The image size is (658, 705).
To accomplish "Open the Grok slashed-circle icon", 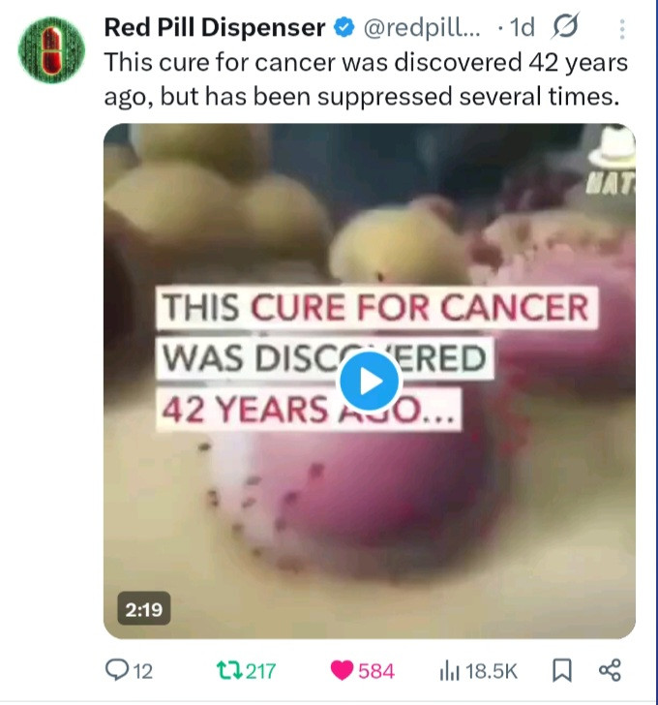I will click(565, 26).
